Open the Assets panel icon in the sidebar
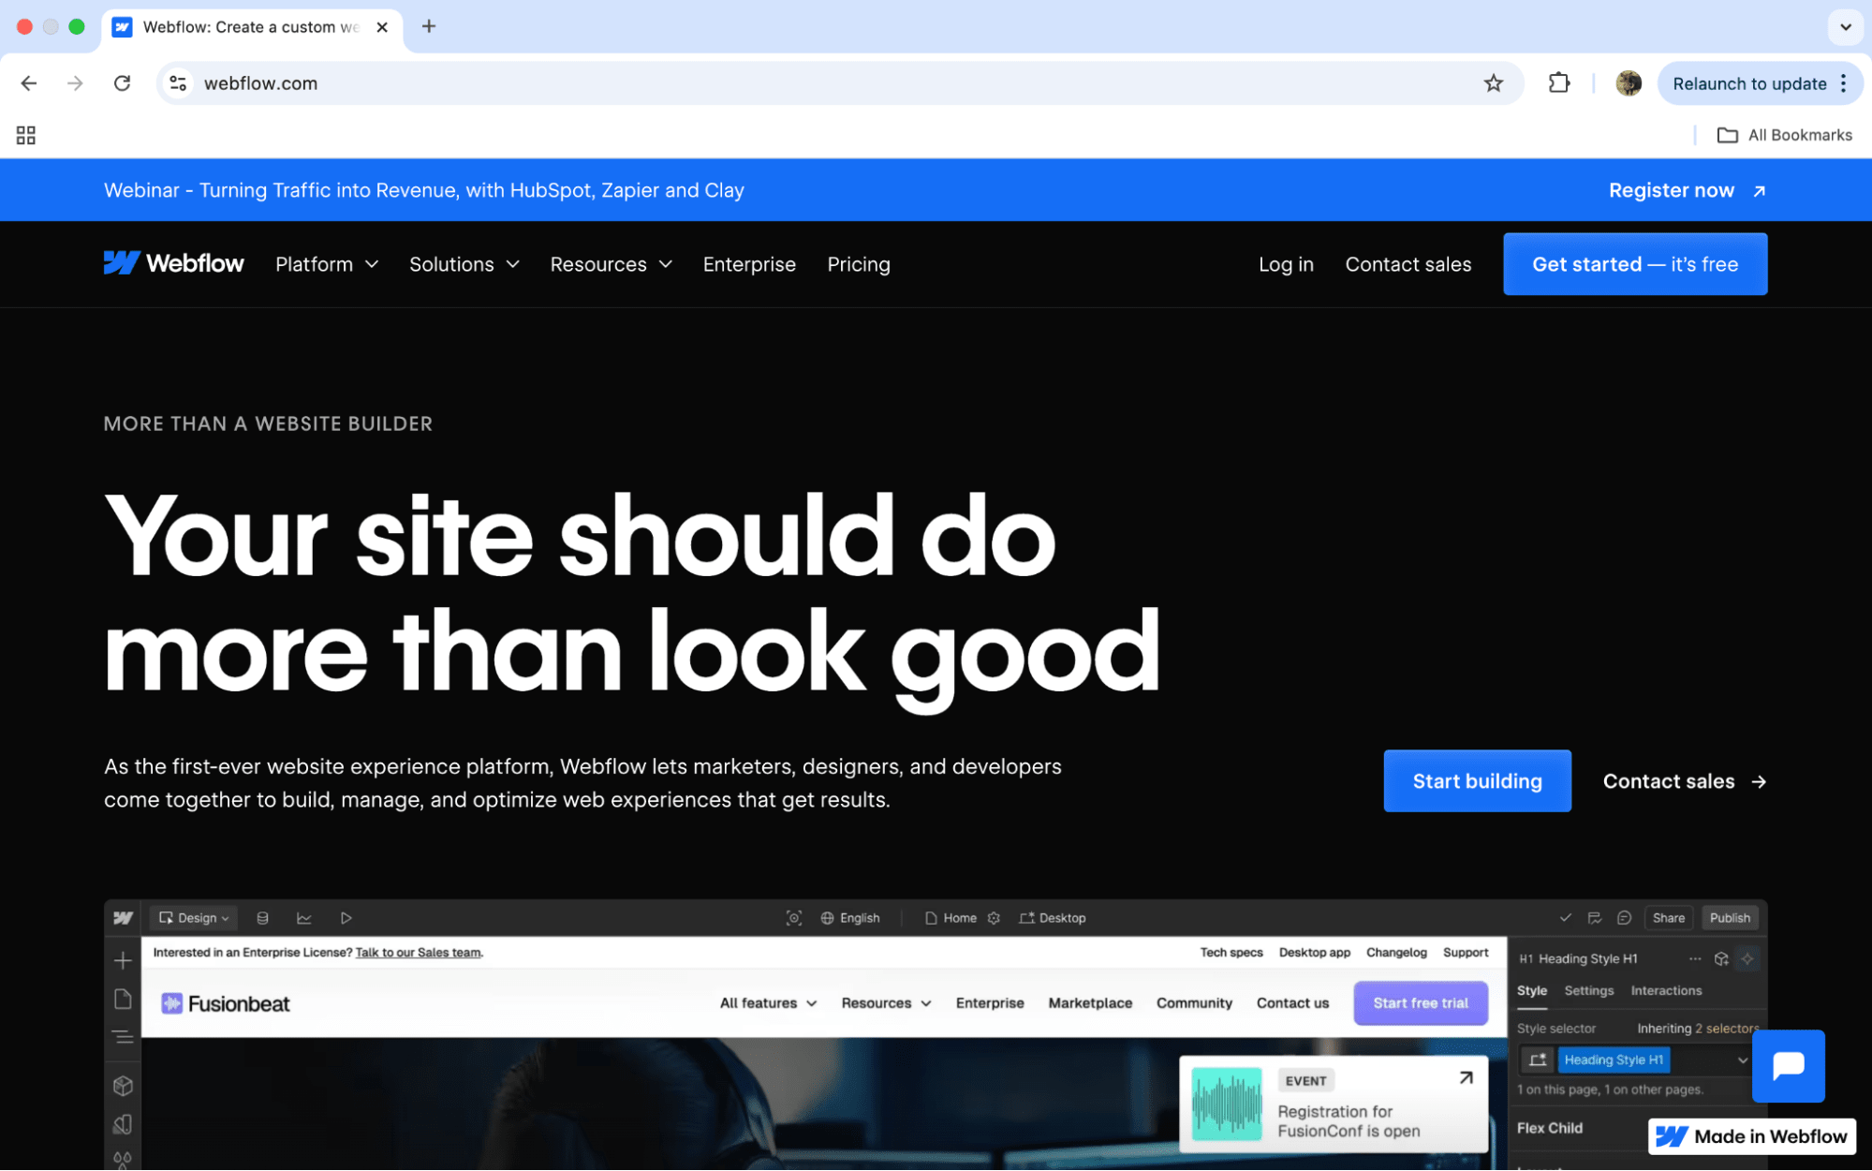Image resolution: width=1872 pixels, height=1171 pixels. (x=123, y=1123)
